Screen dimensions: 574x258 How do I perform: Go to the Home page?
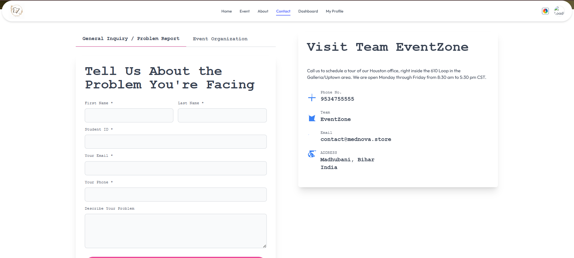coord(226,11)
